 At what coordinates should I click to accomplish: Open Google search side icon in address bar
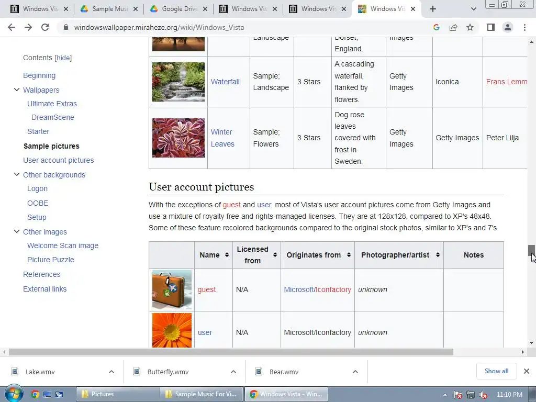(436, 27)
